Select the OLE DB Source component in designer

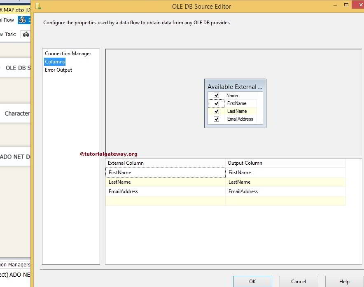[15, 68]
